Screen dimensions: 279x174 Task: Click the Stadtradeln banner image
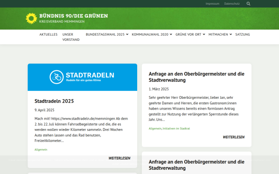point(82,77)
